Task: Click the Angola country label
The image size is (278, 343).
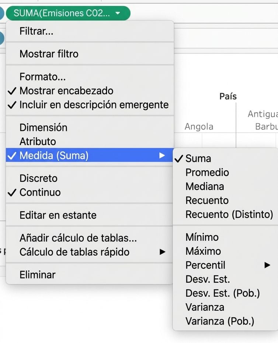Action: [199, 127]
